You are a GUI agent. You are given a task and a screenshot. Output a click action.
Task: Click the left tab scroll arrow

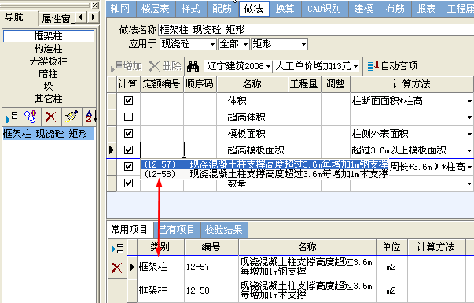pyautogui.click(x=80, y=17)
